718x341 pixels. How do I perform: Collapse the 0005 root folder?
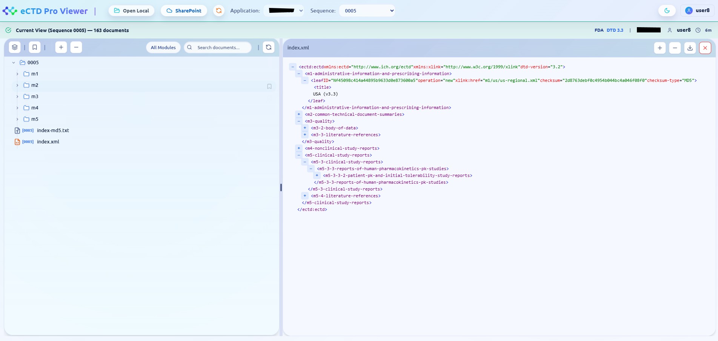[14, 63]
